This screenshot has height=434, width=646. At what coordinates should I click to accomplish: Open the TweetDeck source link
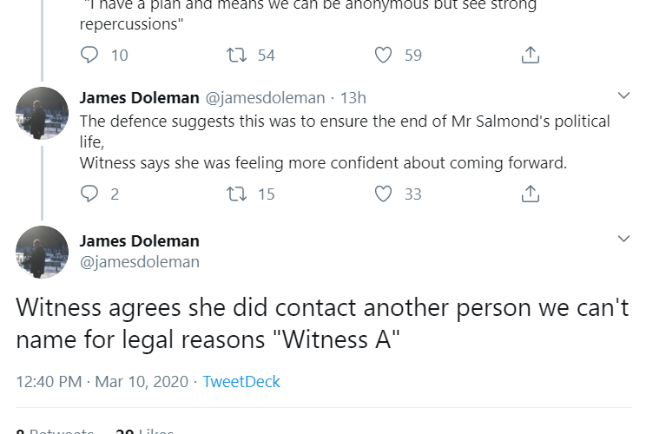tap(241, 382)
